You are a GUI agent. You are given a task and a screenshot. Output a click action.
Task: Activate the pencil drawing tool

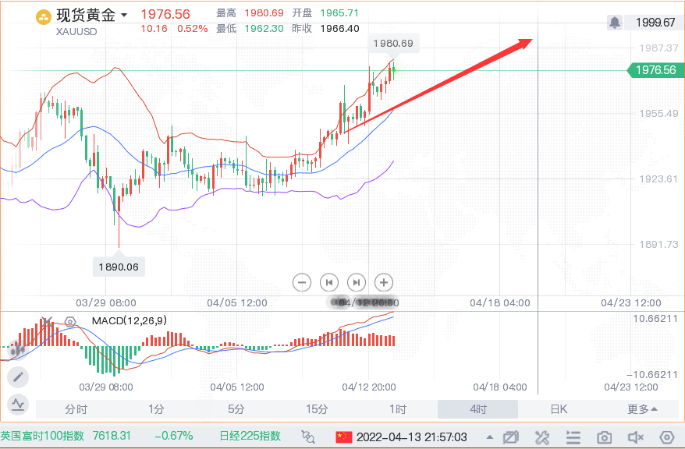click(18, 377)
